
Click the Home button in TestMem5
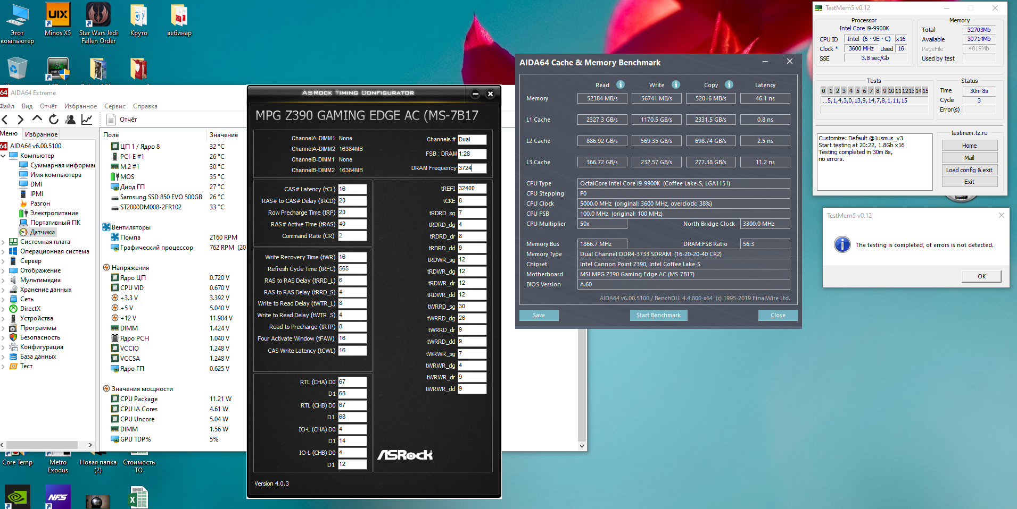[969, 146]
